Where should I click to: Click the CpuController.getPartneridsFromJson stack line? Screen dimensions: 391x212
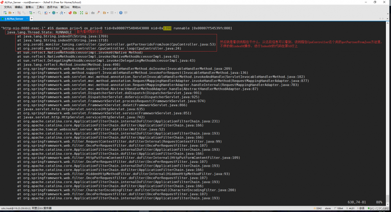coord(117,45)
